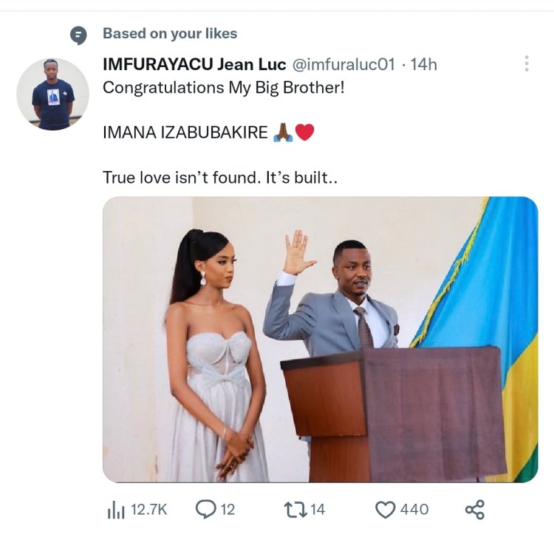Click the 440 likes count
The image size is (554, 534).
[414, 509]
